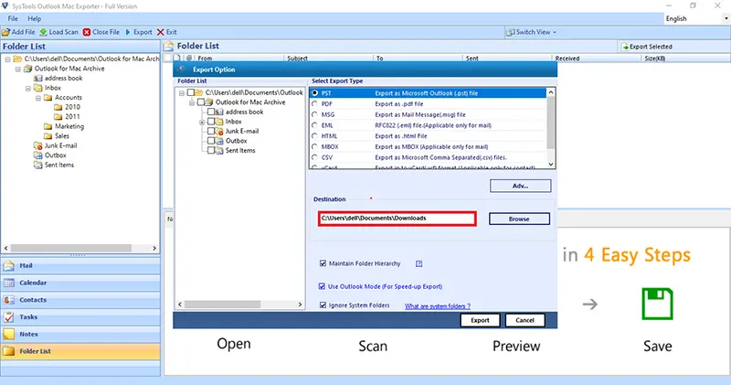
Task: Click export type list scroll down arrow
Action: tap(551, 164)
